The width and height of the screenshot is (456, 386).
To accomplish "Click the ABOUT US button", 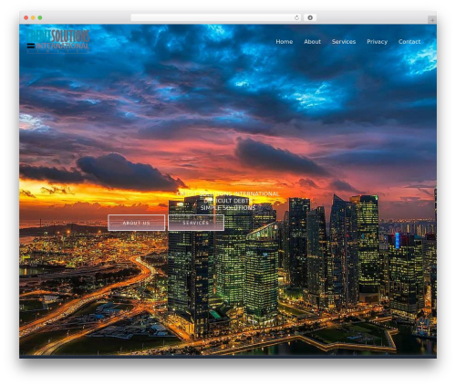I will pos(137,223).
